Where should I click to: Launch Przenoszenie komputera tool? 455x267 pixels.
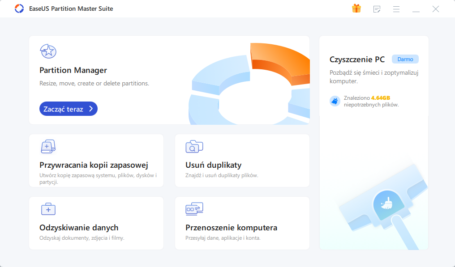(242, 223)
